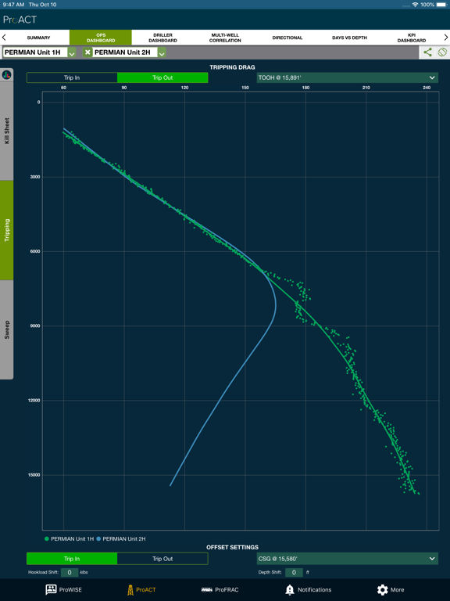Tap the 9:47 AM clock text
This screenshot has height=601, width=450.
13,5
